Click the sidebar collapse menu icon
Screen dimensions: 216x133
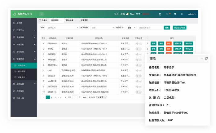pos(42,14)
